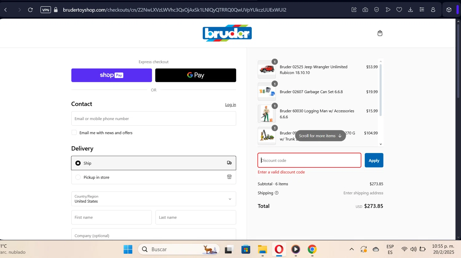This screenshot has height=258, width=461.
Task: Open Google Chrome from taskbar
Action: pos(312,249)
